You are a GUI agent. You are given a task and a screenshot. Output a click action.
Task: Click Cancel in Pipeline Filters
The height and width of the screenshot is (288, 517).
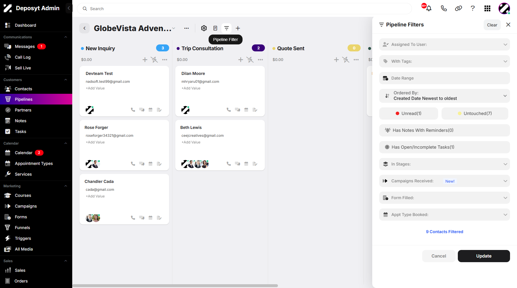(439, 256)
